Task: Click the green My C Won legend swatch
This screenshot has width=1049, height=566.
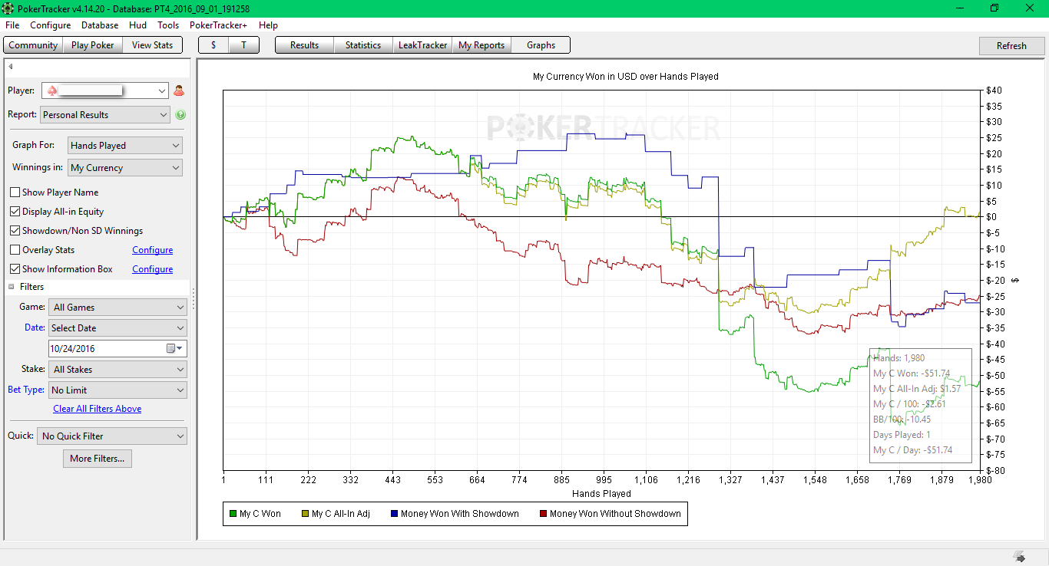Action: click(233, 514)
